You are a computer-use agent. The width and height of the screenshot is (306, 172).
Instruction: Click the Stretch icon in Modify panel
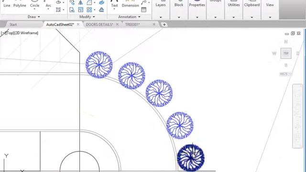72,10
